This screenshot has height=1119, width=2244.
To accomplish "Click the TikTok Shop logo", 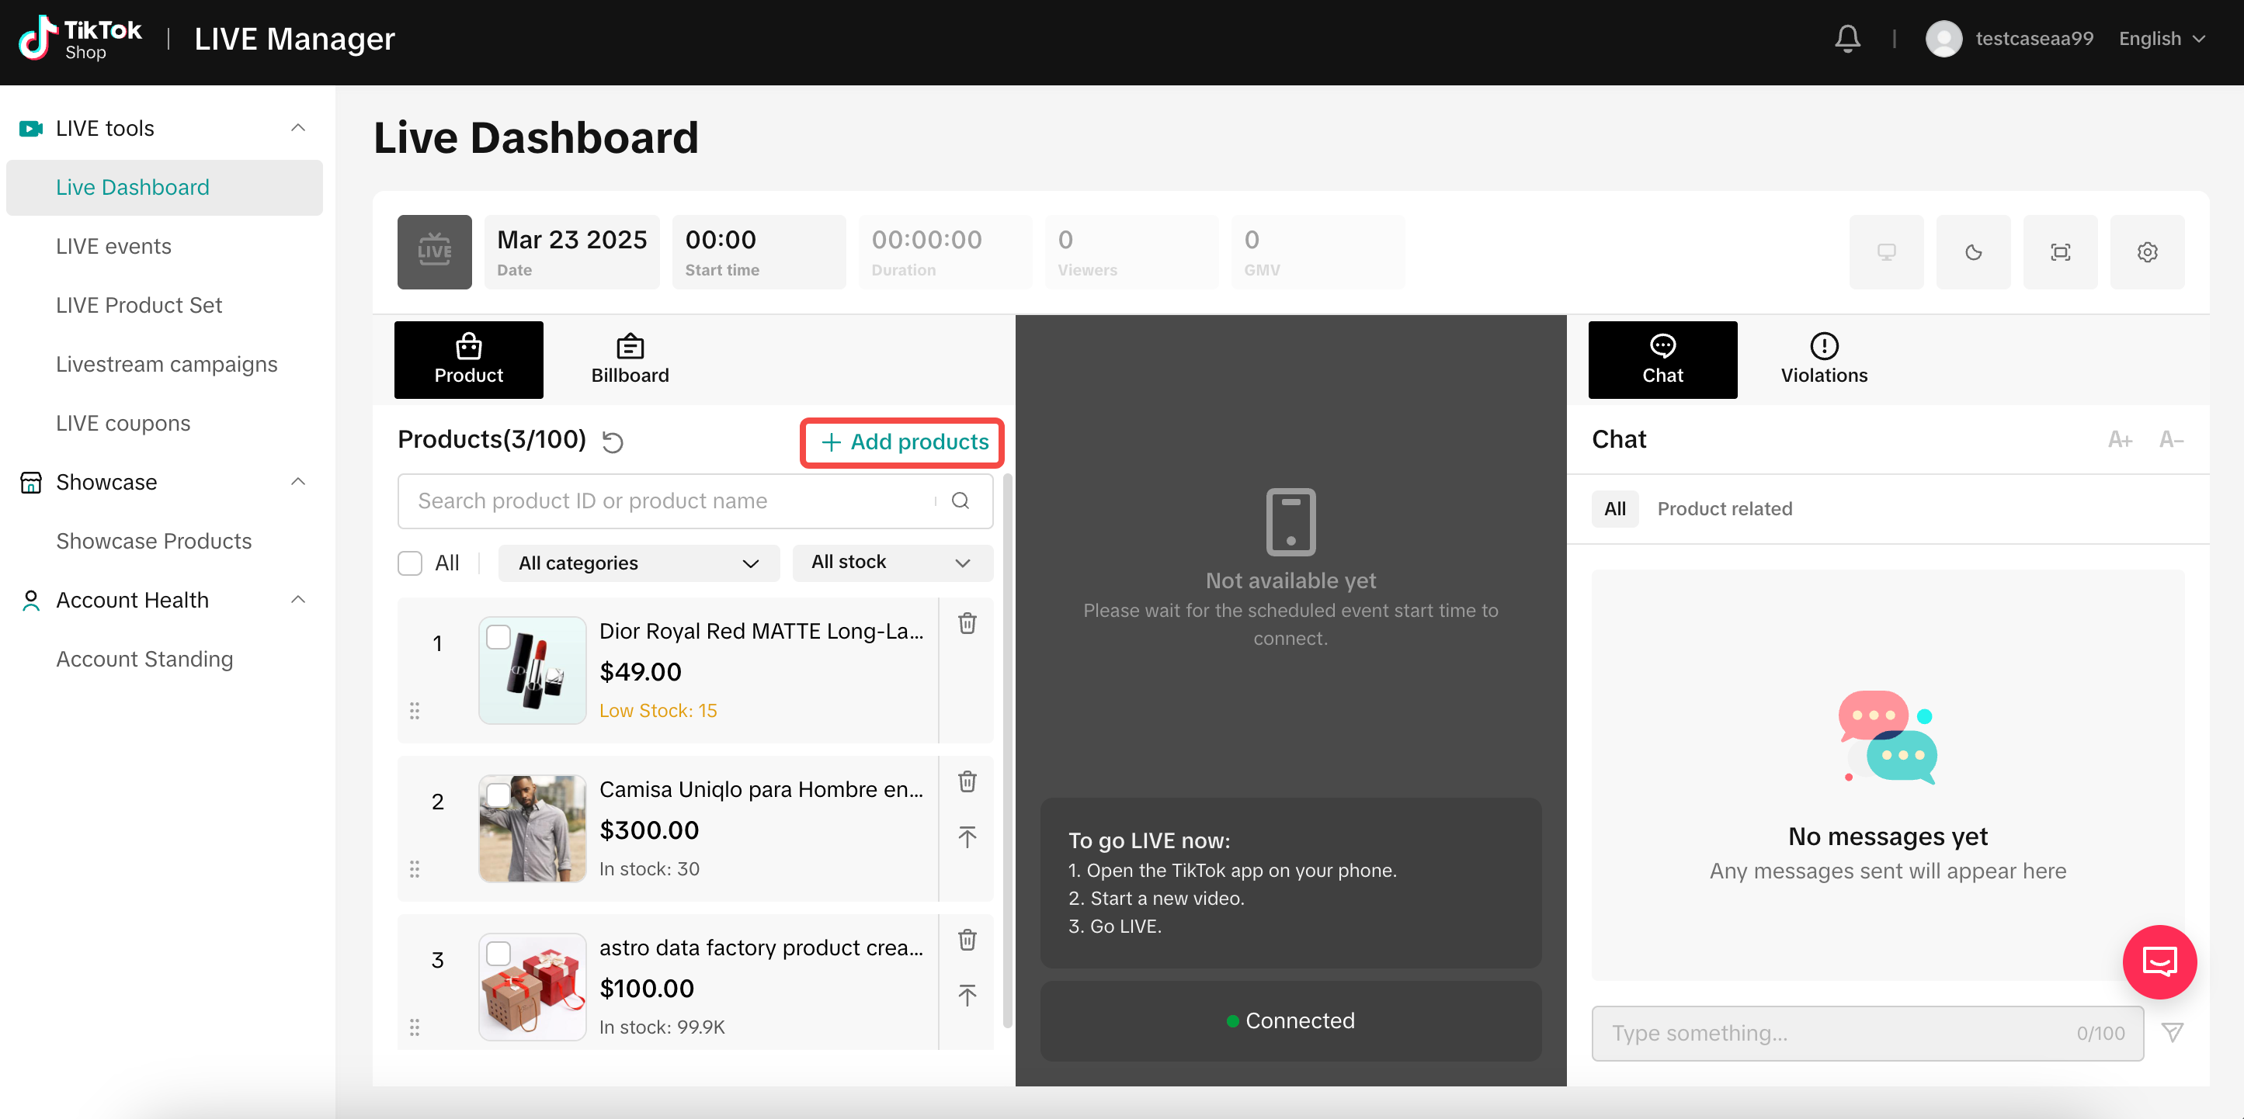I will coord(79,39).
